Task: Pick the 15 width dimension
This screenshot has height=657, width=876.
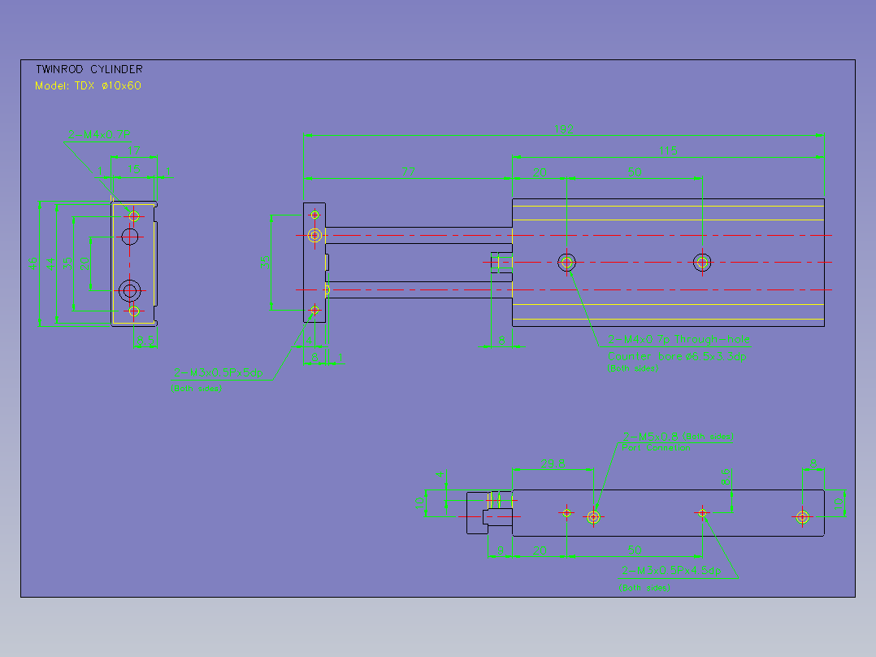Action: click(133, 169)
